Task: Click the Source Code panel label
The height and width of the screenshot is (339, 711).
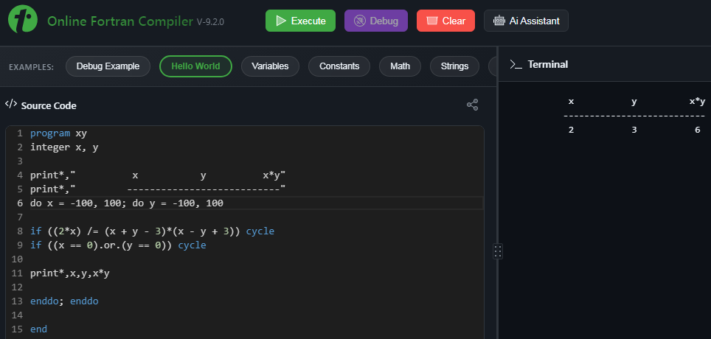Action: 49,105
